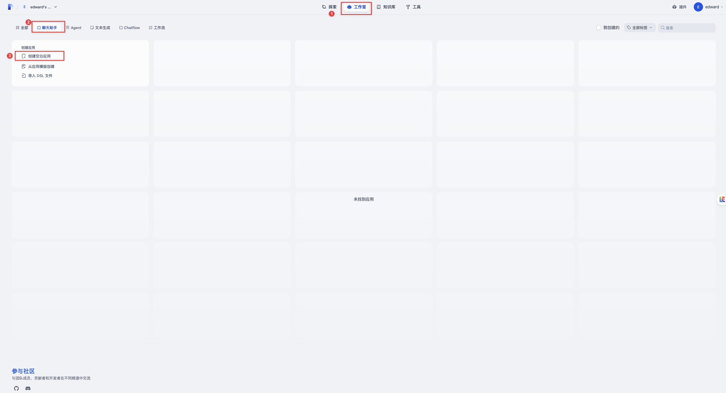The image size is (726, 393).
Task: Click the floating assistant widget icon
Action: point(722,199)
